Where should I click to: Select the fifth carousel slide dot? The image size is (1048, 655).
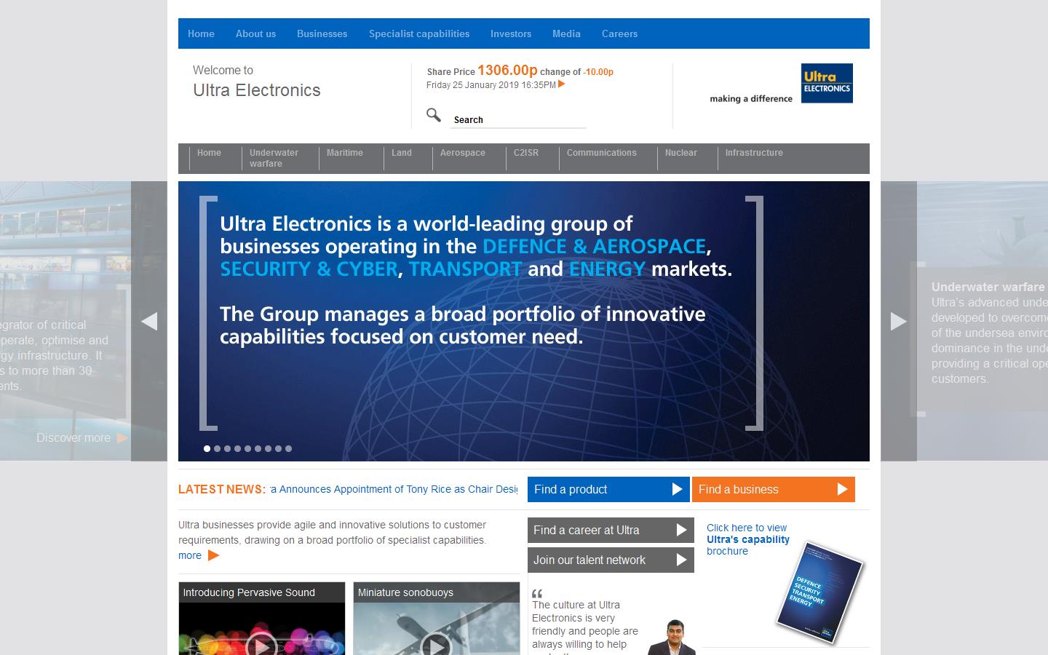pos(247,449)
